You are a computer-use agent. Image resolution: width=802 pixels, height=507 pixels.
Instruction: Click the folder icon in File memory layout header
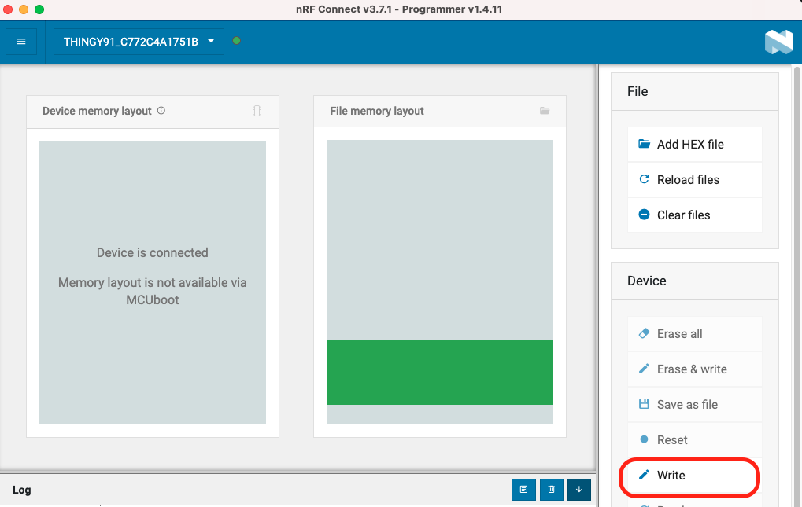(545, 111)
